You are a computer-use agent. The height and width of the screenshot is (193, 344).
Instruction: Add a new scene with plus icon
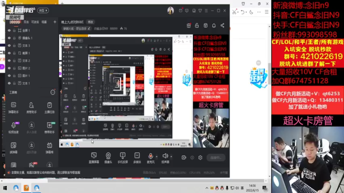[x=55, y=22]
